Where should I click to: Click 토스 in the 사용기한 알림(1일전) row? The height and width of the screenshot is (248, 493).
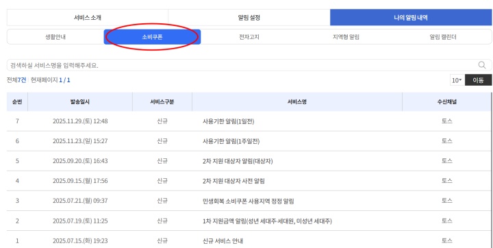[446, 121]
